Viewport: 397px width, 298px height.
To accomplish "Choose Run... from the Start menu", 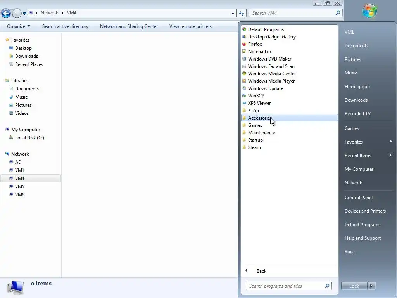I will coord(350,252).
